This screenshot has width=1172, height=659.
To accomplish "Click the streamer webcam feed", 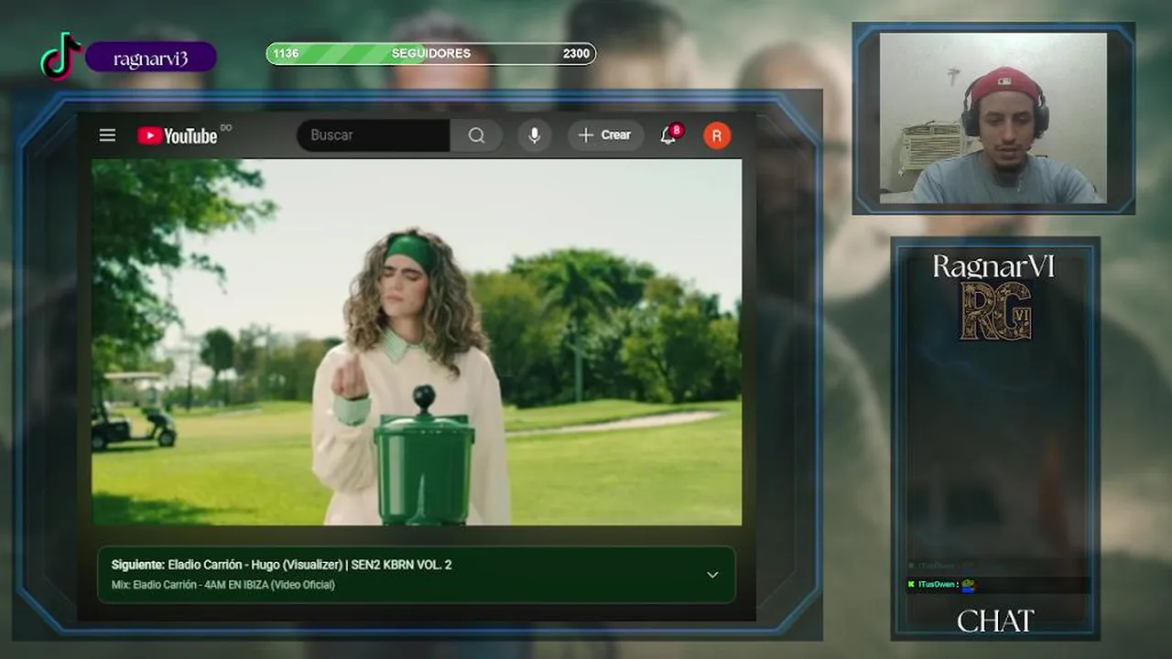I will [993, 118].
